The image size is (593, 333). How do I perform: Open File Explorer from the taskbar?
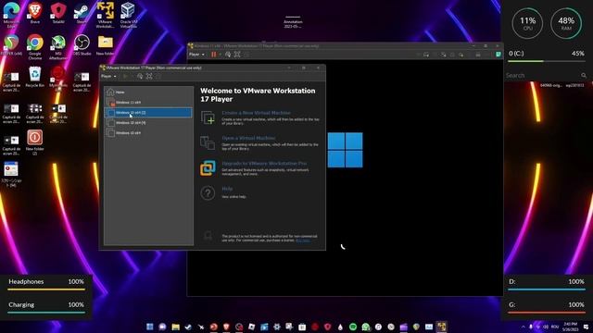click(x=175, y=327)
